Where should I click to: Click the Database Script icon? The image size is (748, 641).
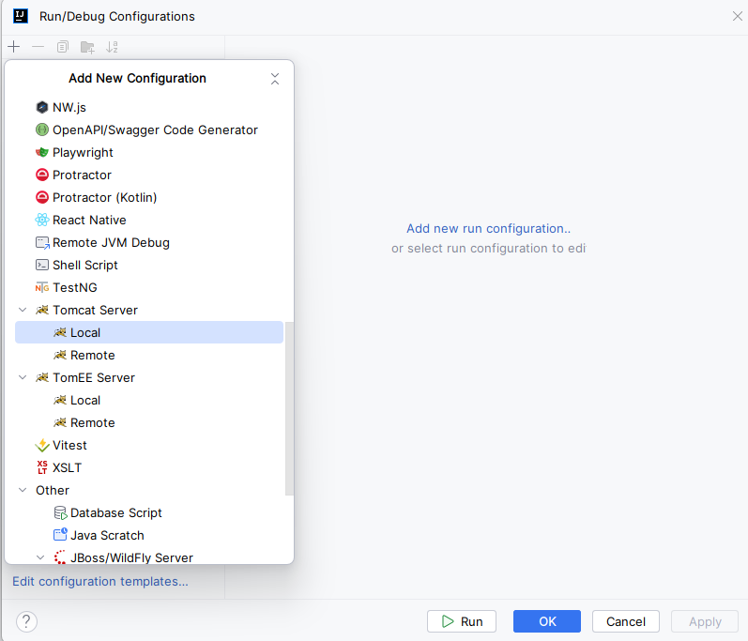coord(60,513)
